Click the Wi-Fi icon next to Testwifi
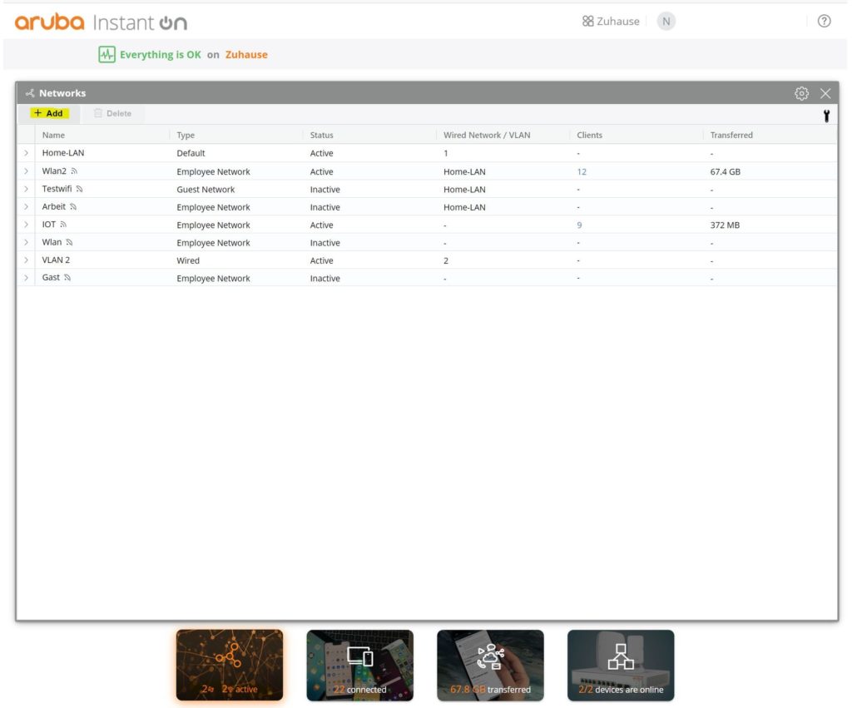The width and height of the screenshot is (852, 708). pyautogui.click(x=79, y=189)
